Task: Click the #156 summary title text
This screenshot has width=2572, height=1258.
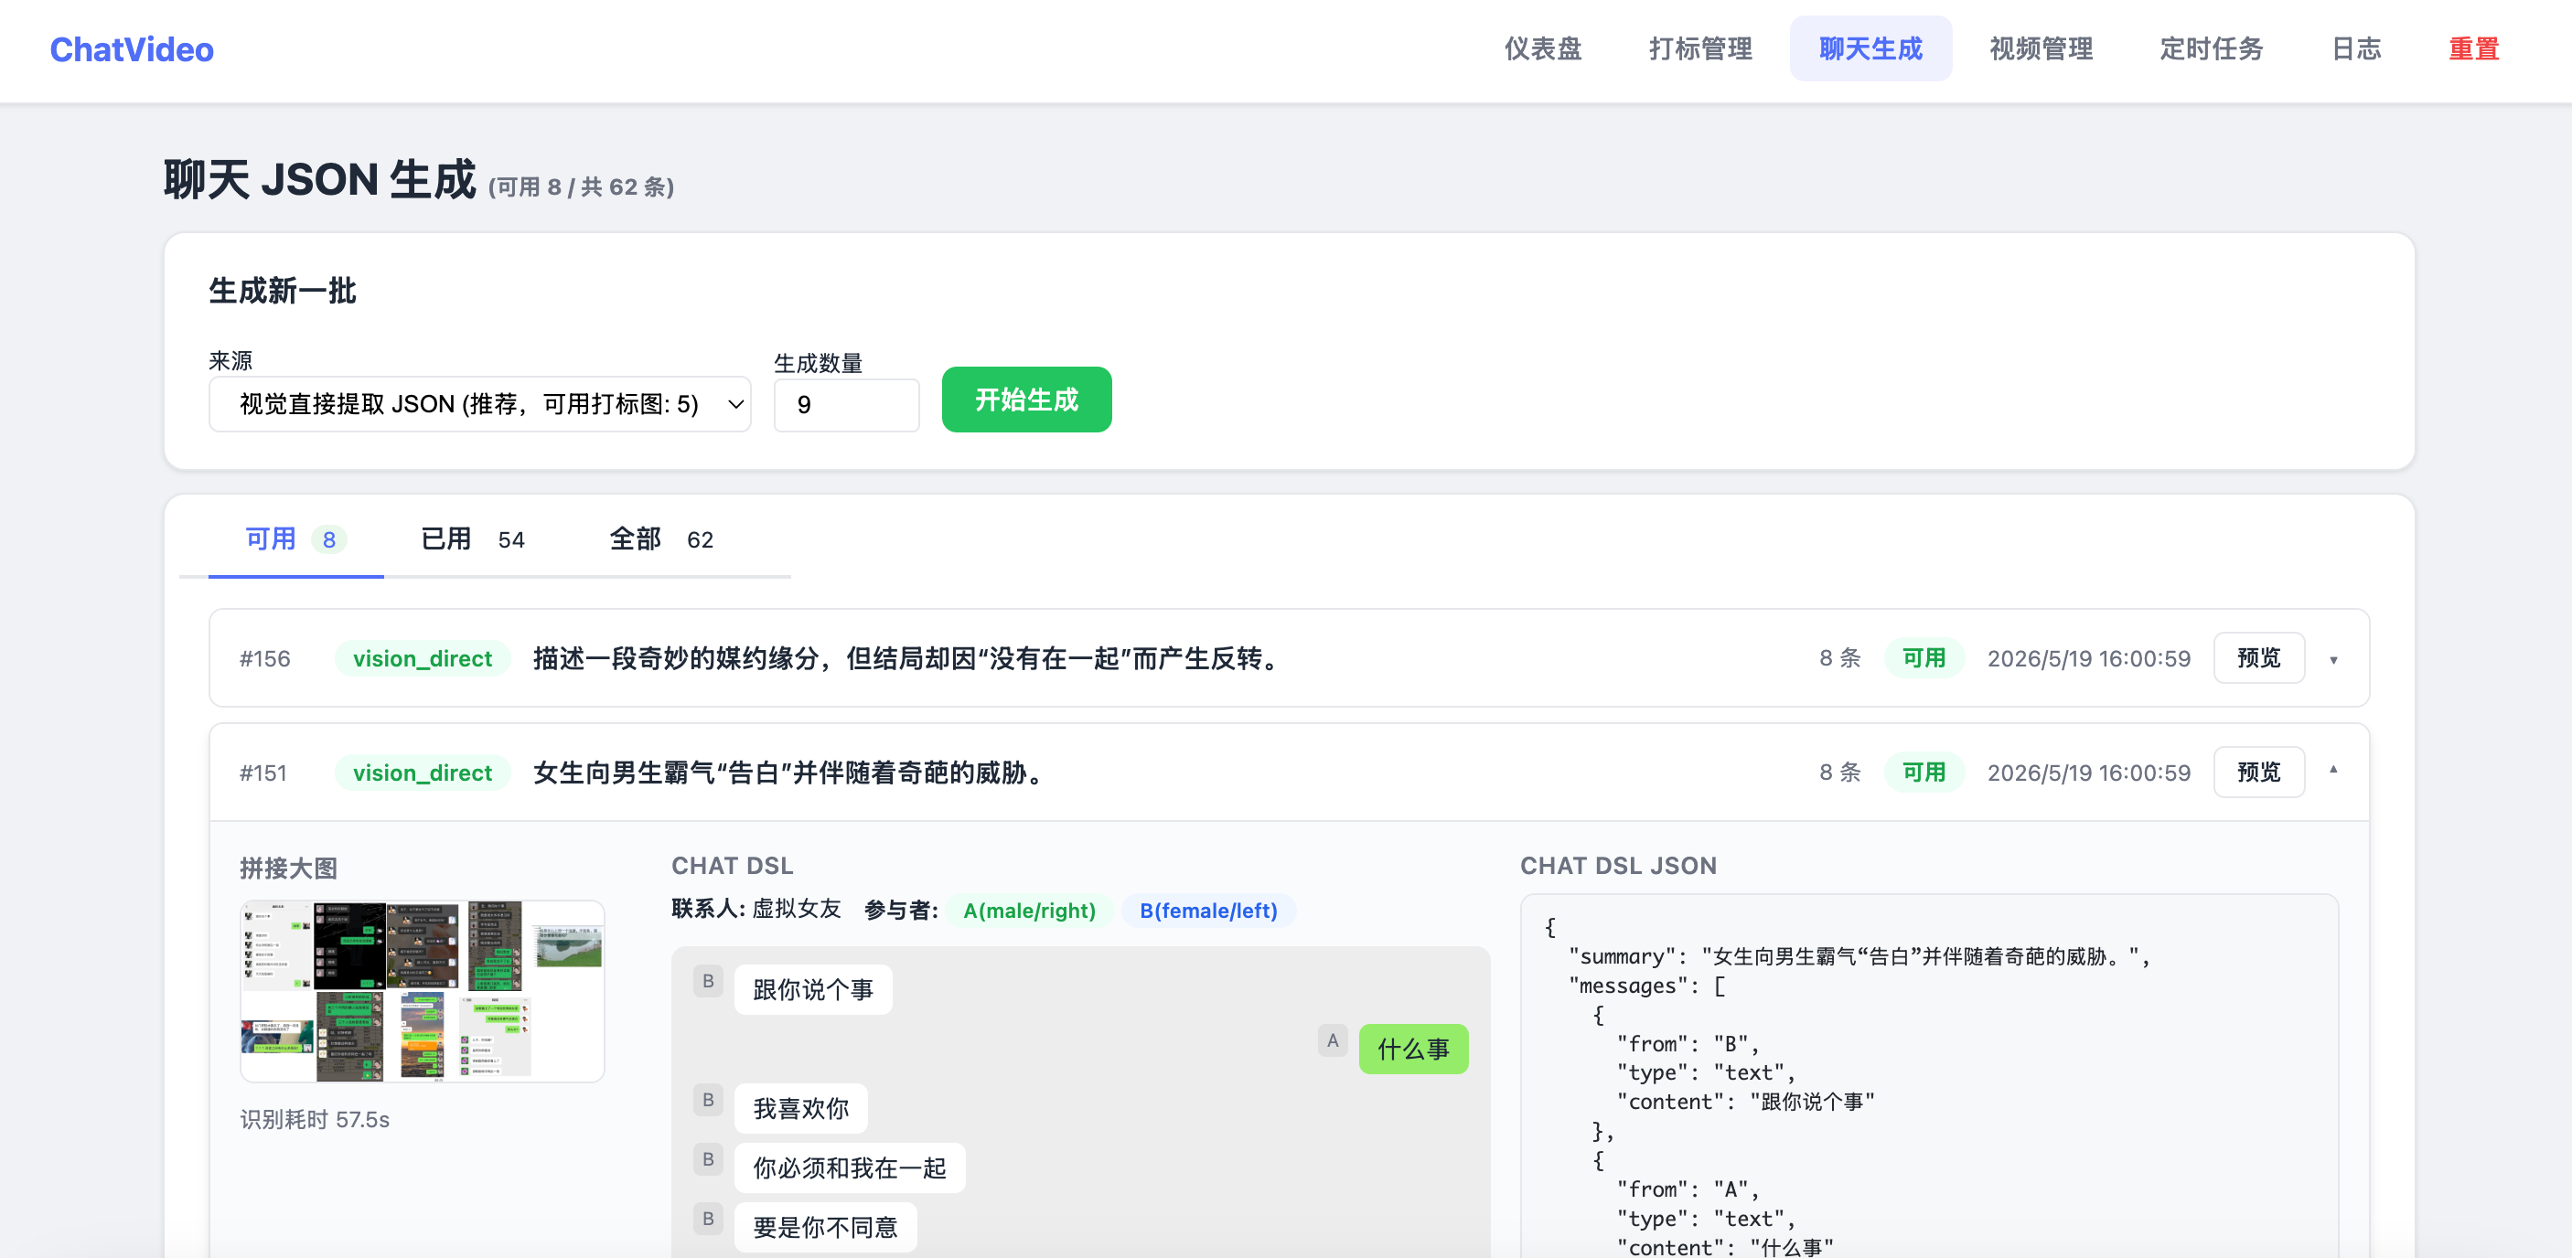Action: click(x=909, y=658)
